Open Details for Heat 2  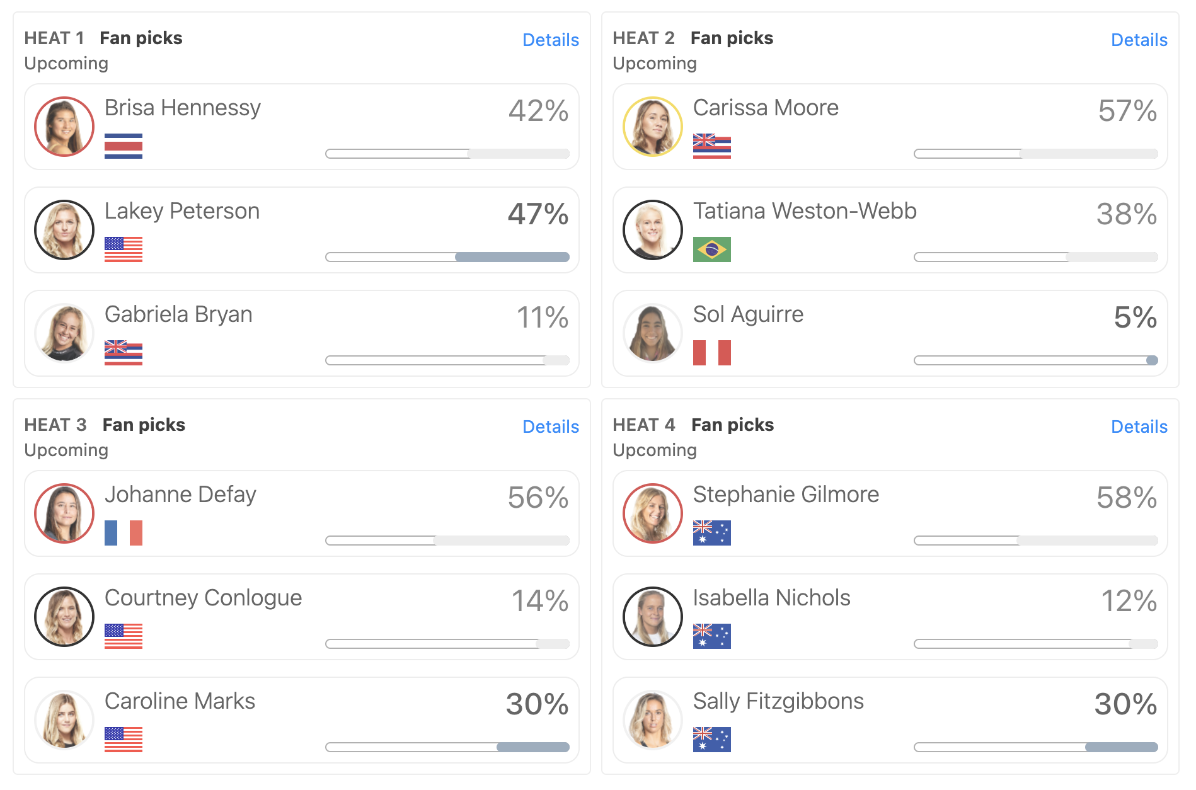[x=1139, y=40]
